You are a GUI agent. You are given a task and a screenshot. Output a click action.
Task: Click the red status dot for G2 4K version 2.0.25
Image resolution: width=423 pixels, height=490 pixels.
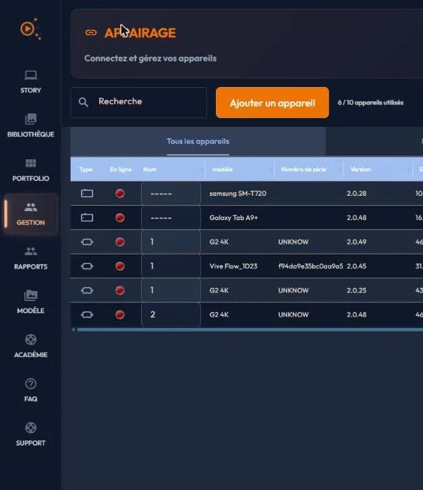coord(120,290)
